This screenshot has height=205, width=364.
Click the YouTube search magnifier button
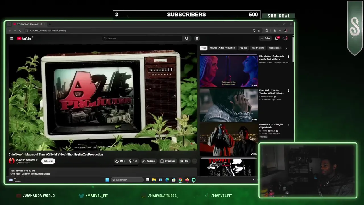(x=187, y=38)
